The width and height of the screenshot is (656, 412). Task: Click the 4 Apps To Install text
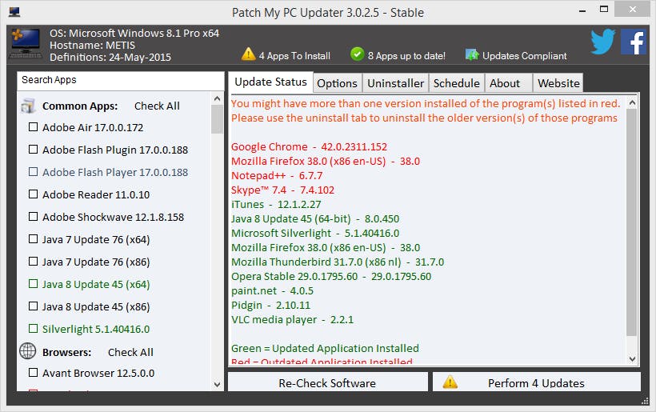point(294,56)
